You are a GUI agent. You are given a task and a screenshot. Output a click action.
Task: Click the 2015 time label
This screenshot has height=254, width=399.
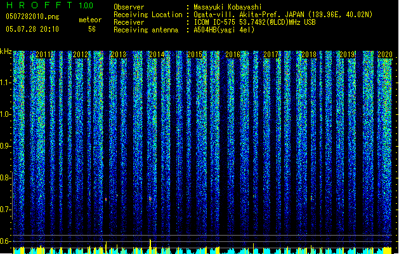tap(195, 55)
